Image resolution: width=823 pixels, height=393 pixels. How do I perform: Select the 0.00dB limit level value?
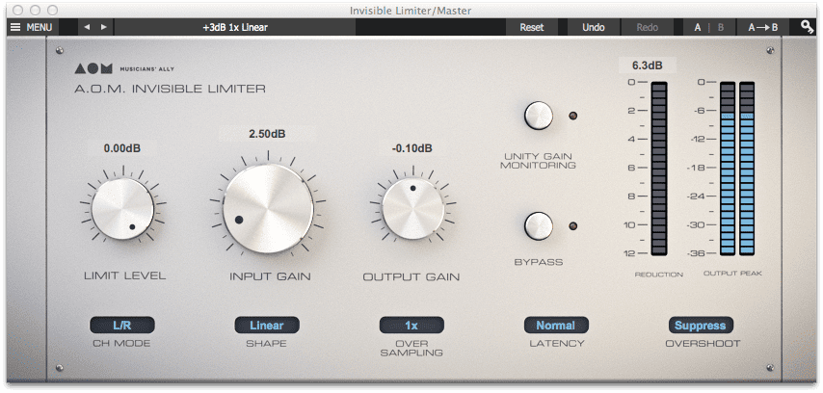click(122, 148)
